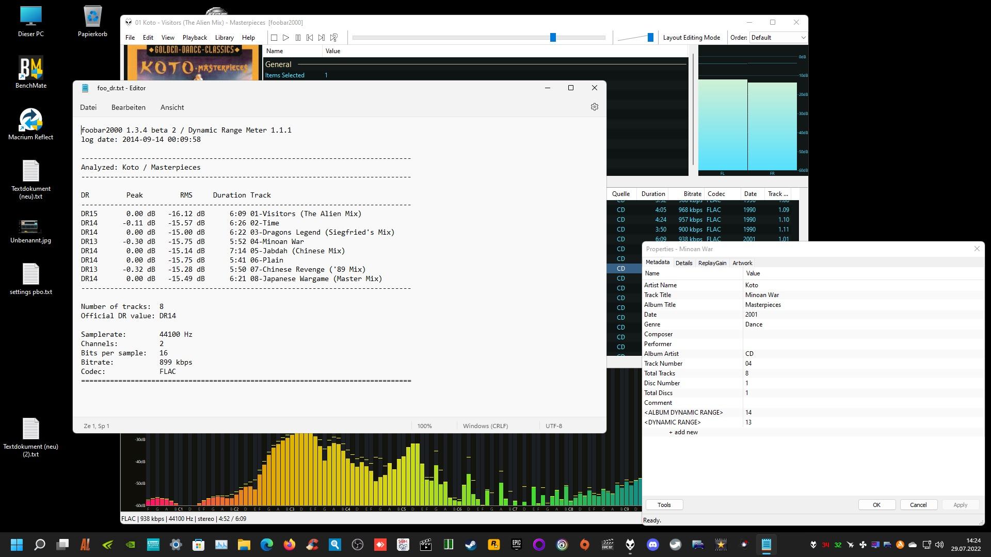The image size is (991, 557).
Task: Stop playback in foobar2000 toolbar
Action: tap(274, 38)
